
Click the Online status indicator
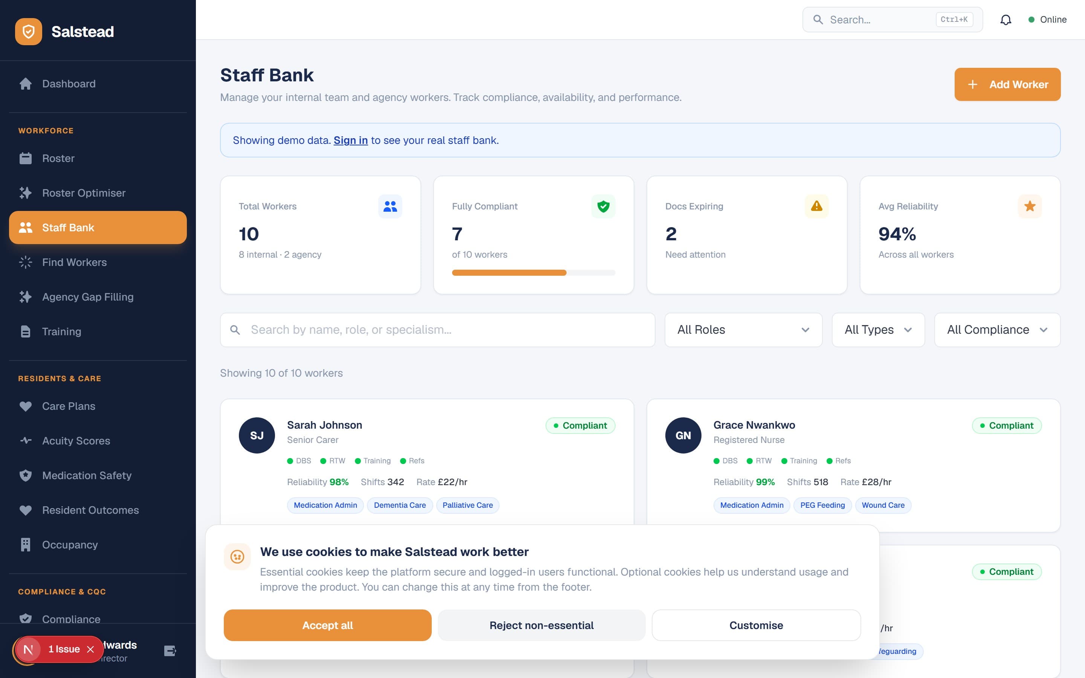pyautogui.click(x=1047, y=20)
